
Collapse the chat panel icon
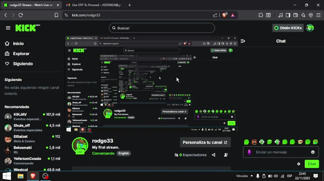(x=243, y=41)
